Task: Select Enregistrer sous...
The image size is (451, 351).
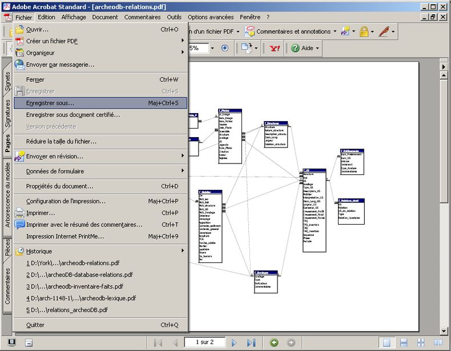Action: tap(100, 103)
